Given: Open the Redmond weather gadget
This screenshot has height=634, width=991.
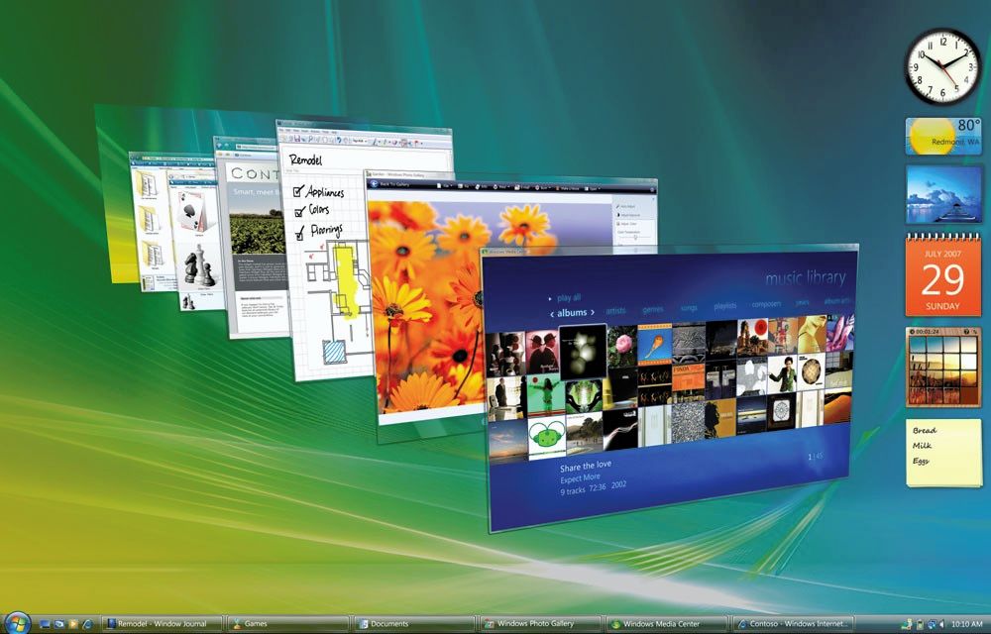Looking at the screenshot, I should point(943,136).
